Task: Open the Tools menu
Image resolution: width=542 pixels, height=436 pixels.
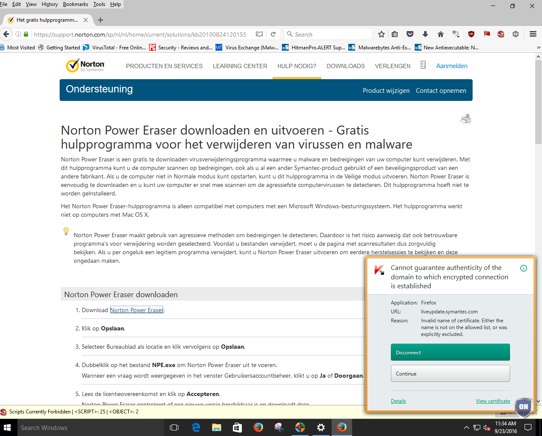Action: tap(99, 4)
